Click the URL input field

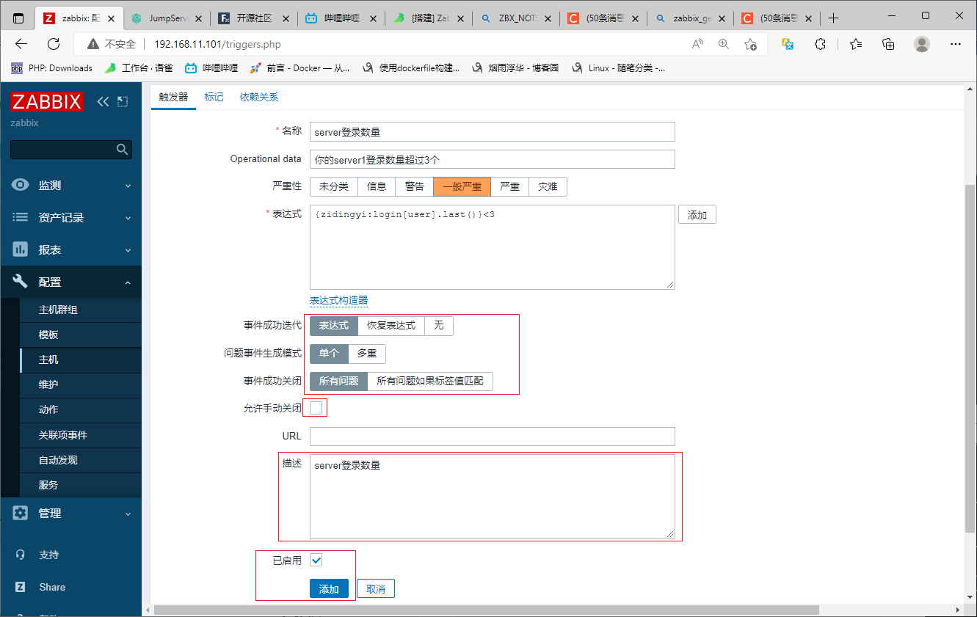coord(492,436)
